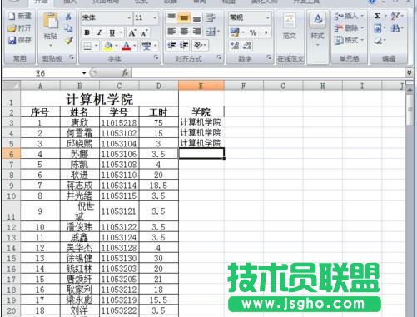Open the Name Box dropdown arrow beside E6
The height and width of the screenshot is (317, 417).
tap(84, 73)
